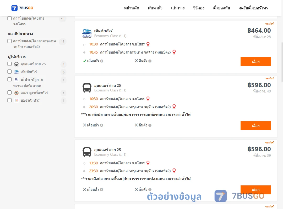This screenshot has height=209, width=283.
Task: Show คืนตั๋ว info on 13:30 card
Action: 150,190
